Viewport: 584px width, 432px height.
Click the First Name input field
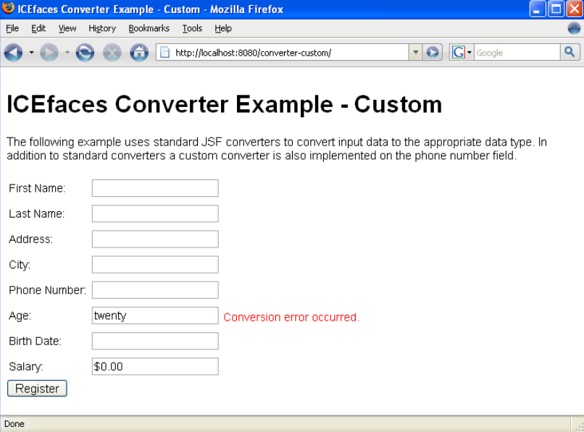click(x=155, y=188)
